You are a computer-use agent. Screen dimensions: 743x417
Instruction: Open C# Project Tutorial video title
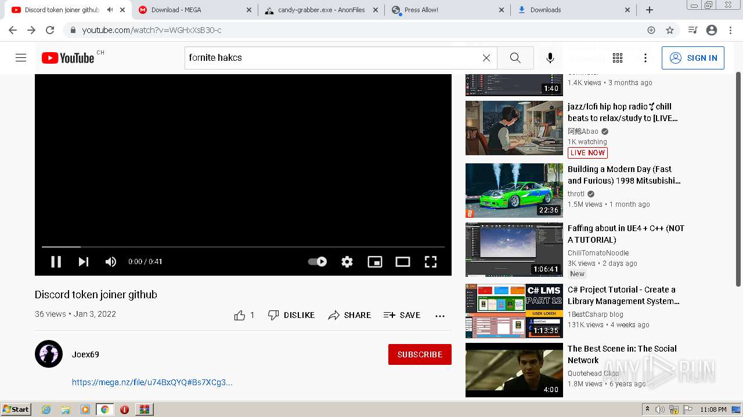click(x=623, y=295)
